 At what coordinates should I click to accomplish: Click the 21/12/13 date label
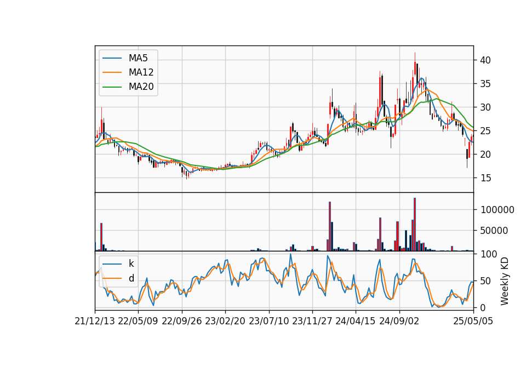[x=95, y=322]
